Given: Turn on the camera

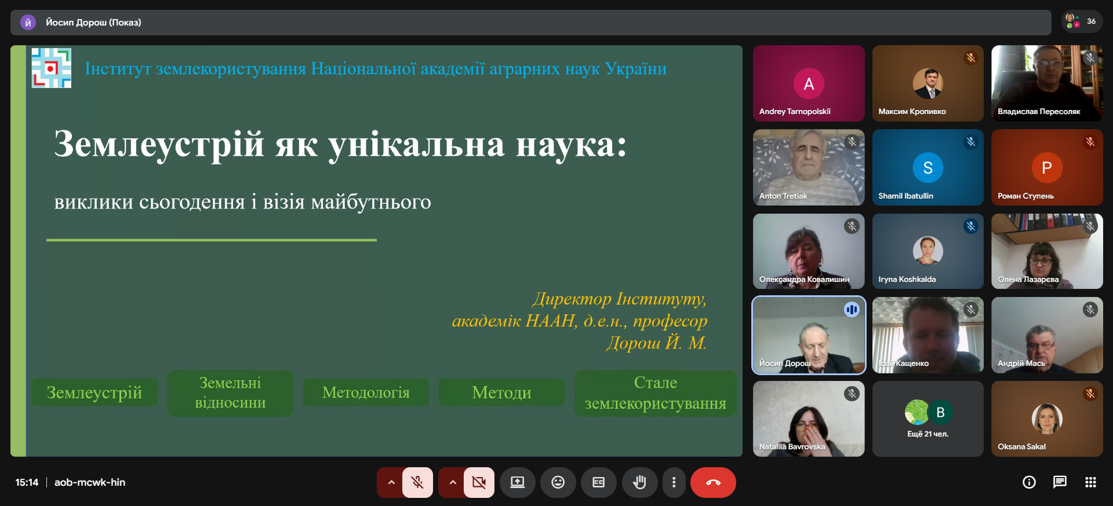Looking at the screenshot, I should (x=479, y=482).
